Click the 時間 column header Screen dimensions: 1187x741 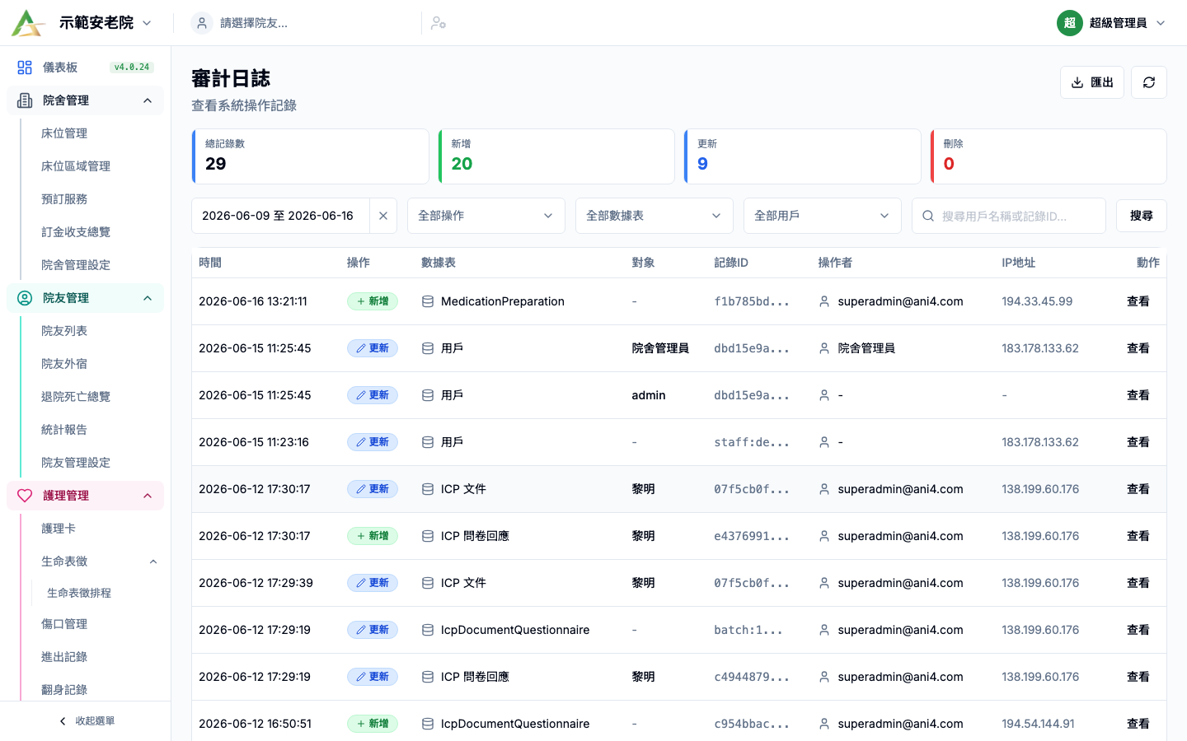(210, 263)
